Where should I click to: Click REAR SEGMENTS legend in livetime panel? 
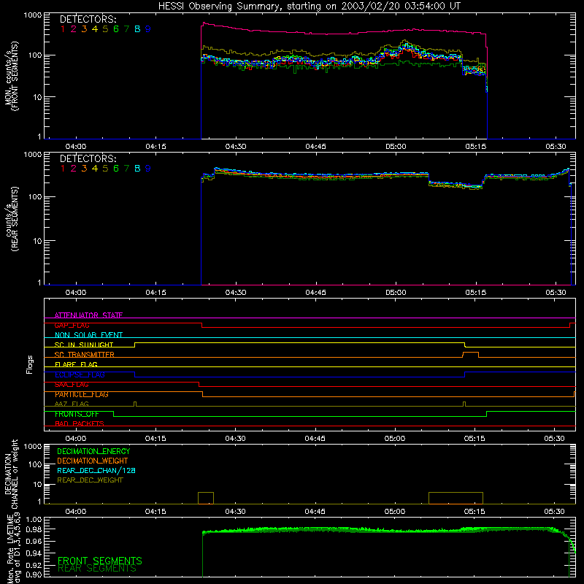[97, 569]
